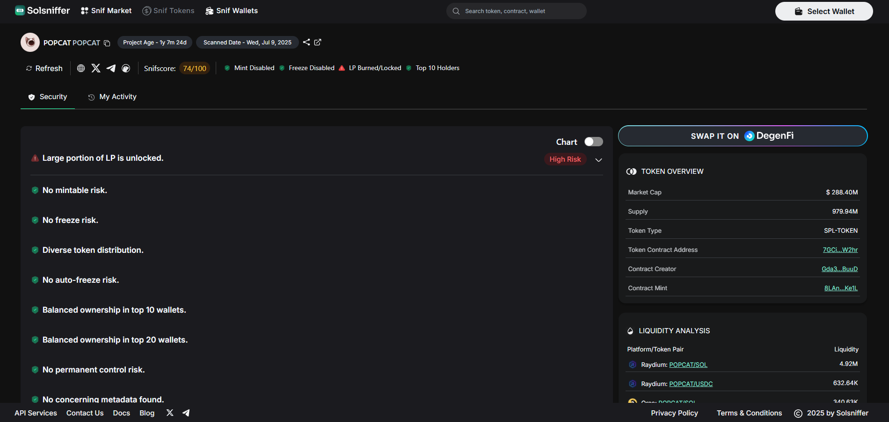Copy the POPCAT token address icon
This screenshot has height=422, width=889.
coord(107,43)
